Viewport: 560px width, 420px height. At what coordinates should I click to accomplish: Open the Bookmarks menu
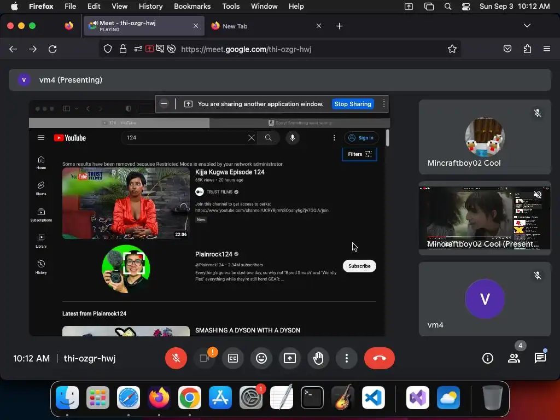[192, 7]
